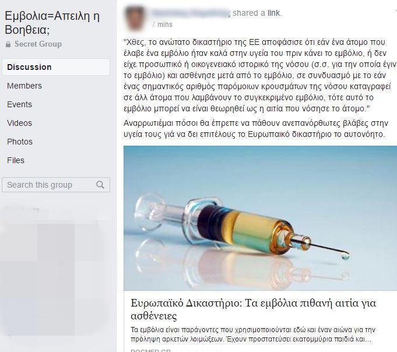Open the blurred poster name link
Image resolution: width=397 pixels, height=352 pixels.
tap(191, 13)
